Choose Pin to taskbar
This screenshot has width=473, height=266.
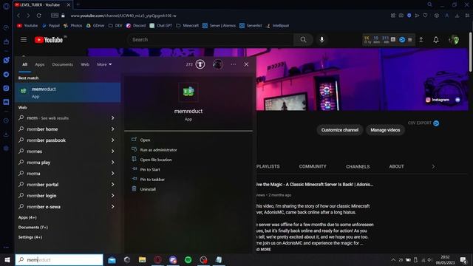pos(152,180)
